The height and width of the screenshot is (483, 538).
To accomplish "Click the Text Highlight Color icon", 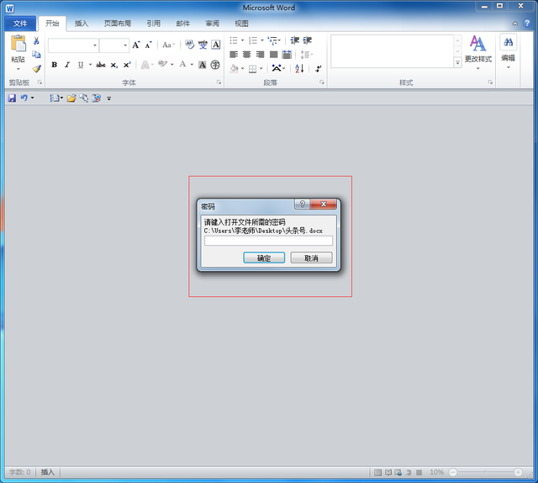I will pos(162,64).
